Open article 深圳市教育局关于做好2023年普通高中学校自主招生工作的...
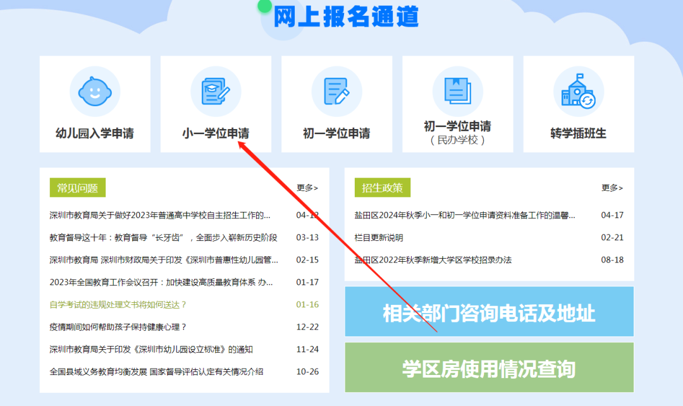The width and height of the screenshot is (683, 406). click(x=160, y=215)
